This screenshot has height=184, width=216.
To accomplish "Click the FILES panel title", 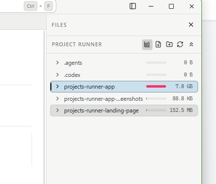I will [59, 25].
